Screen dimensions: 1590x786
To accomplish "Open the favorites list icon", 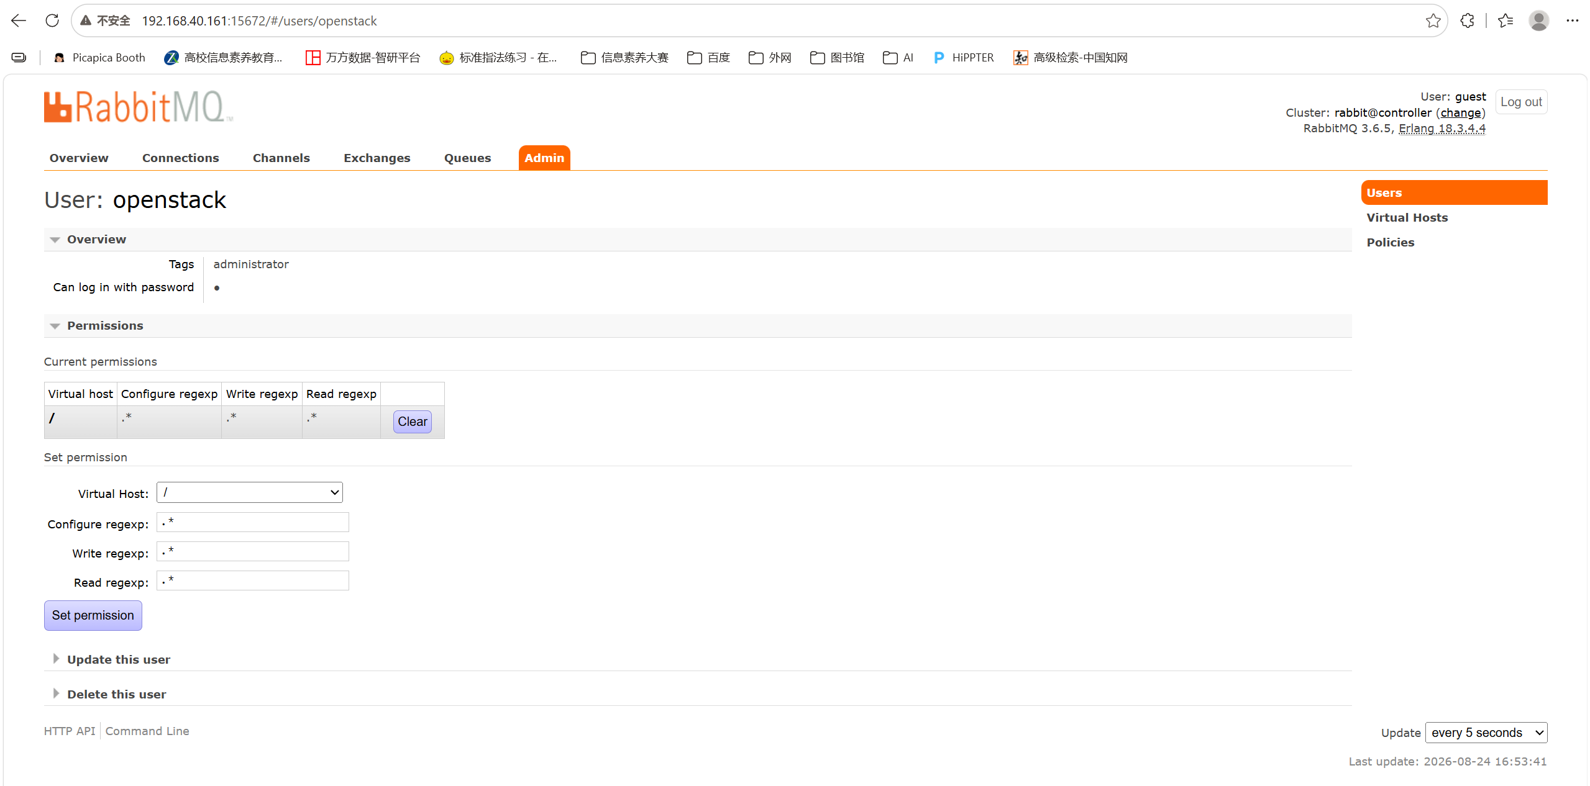I will tap(1505, 20).
